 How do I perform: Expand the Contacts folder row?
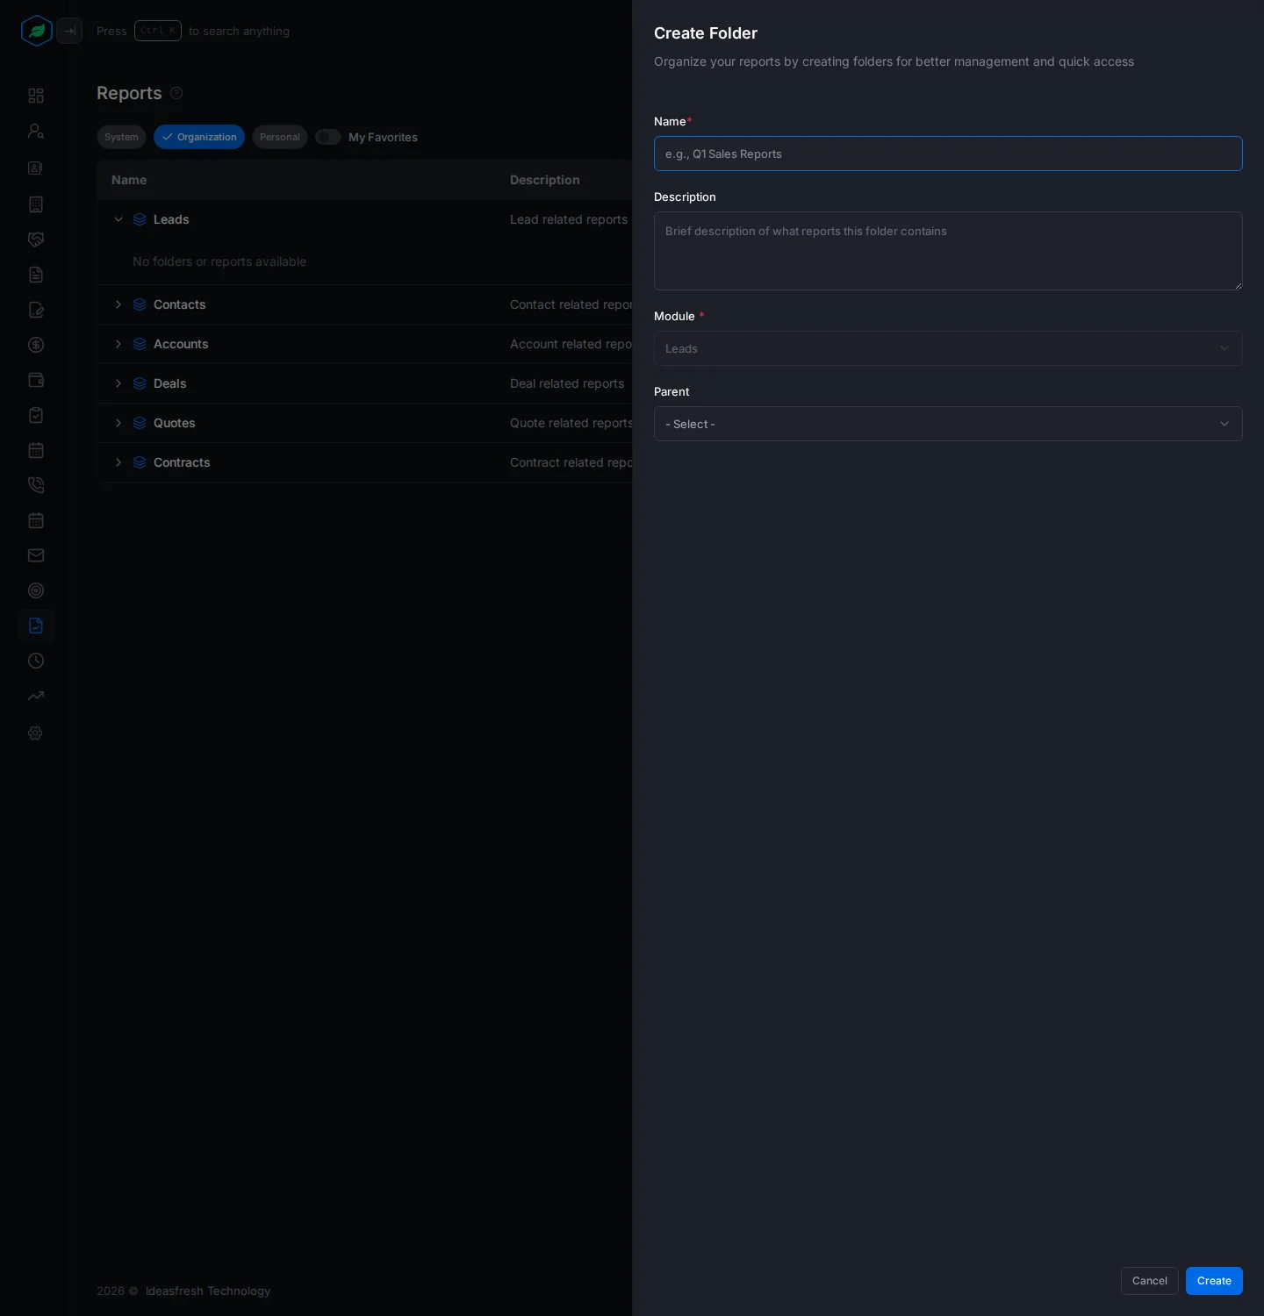[x=118, y=304]
